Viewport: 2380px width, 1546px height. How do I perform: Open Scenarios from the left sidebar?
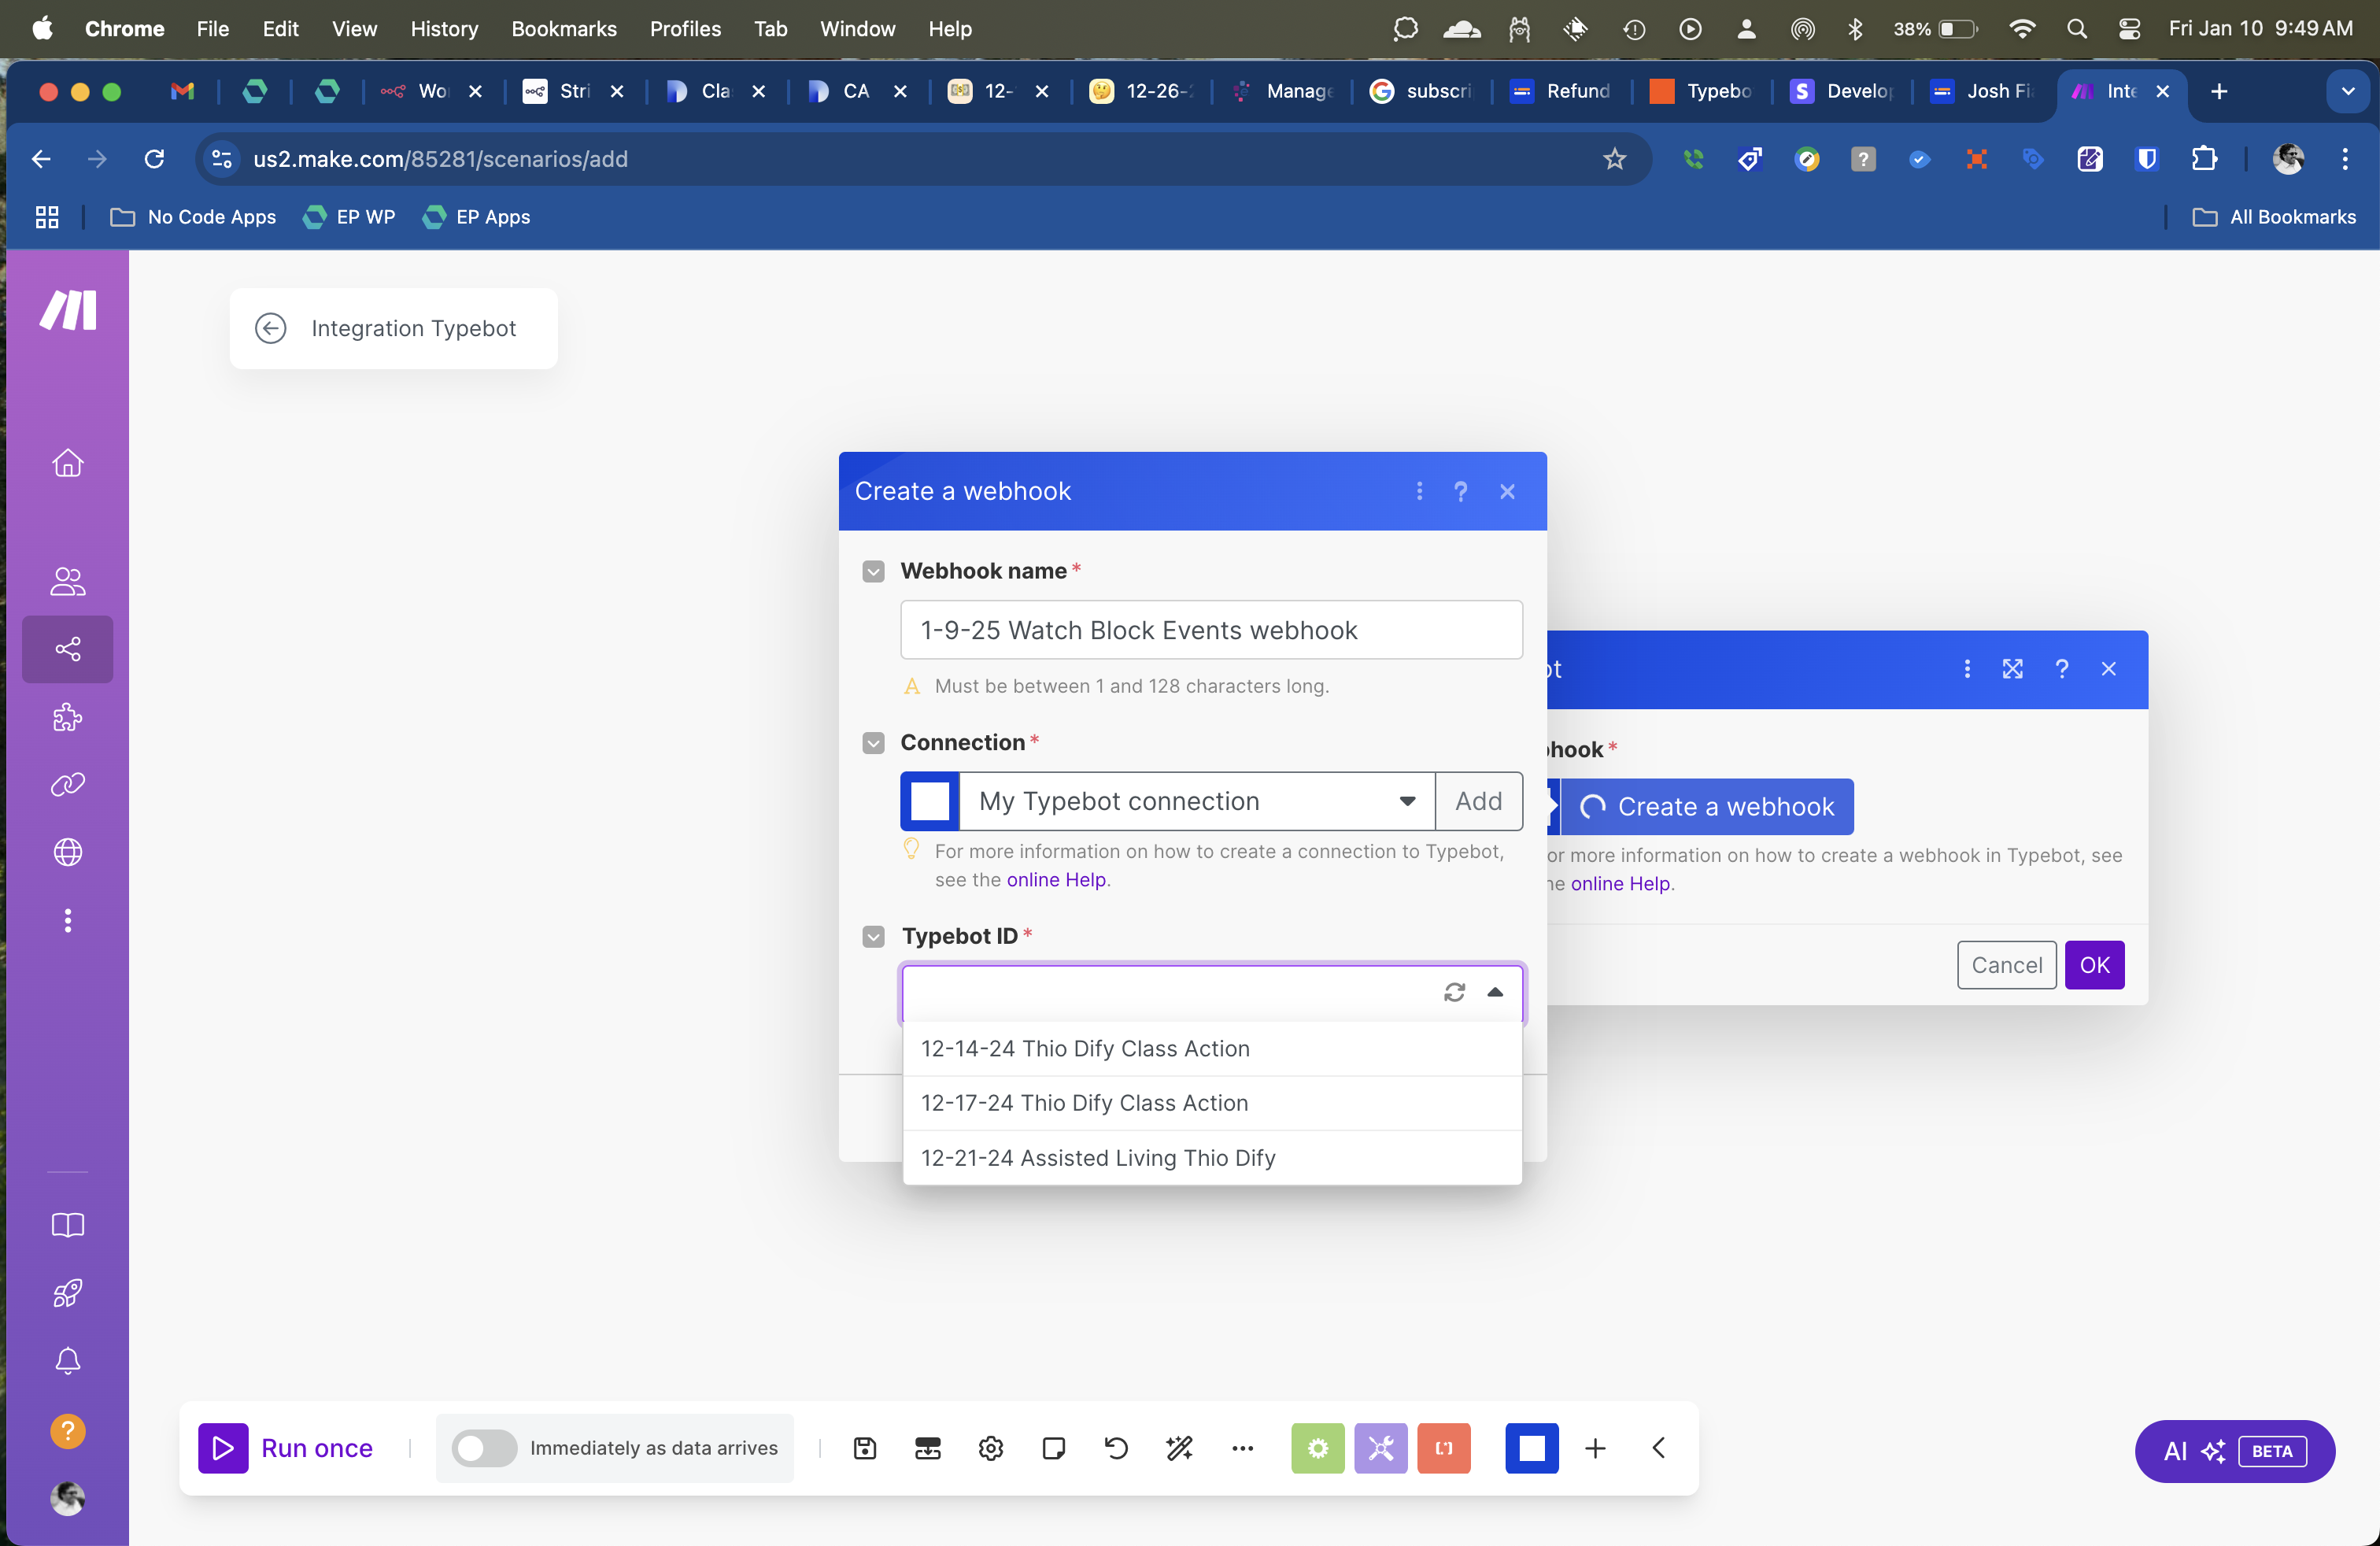tap(67, 649)
